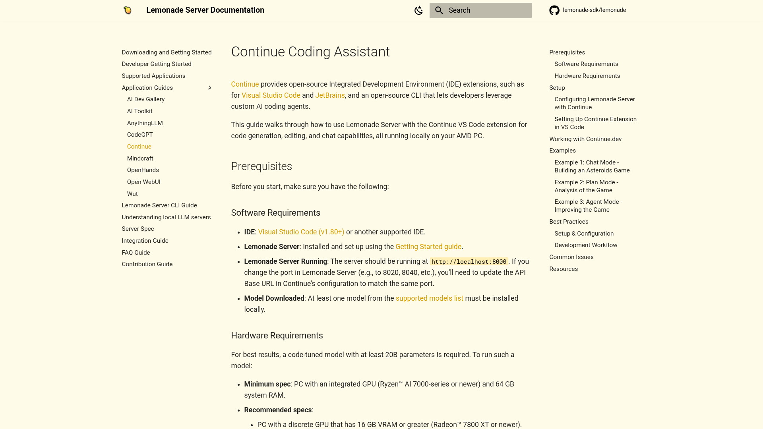This screenshot has width=763, height=429.
Task: Open the GitHub repository icon
Action: coord(554,10)
